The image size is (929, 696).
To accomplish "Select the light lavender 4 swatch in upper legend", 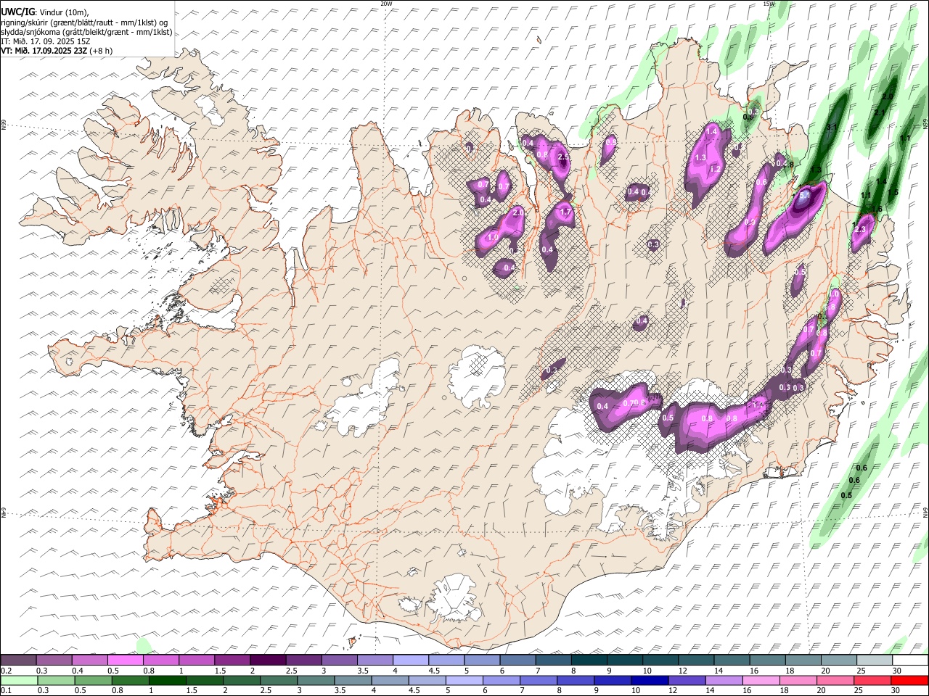I will pos(411,660).
